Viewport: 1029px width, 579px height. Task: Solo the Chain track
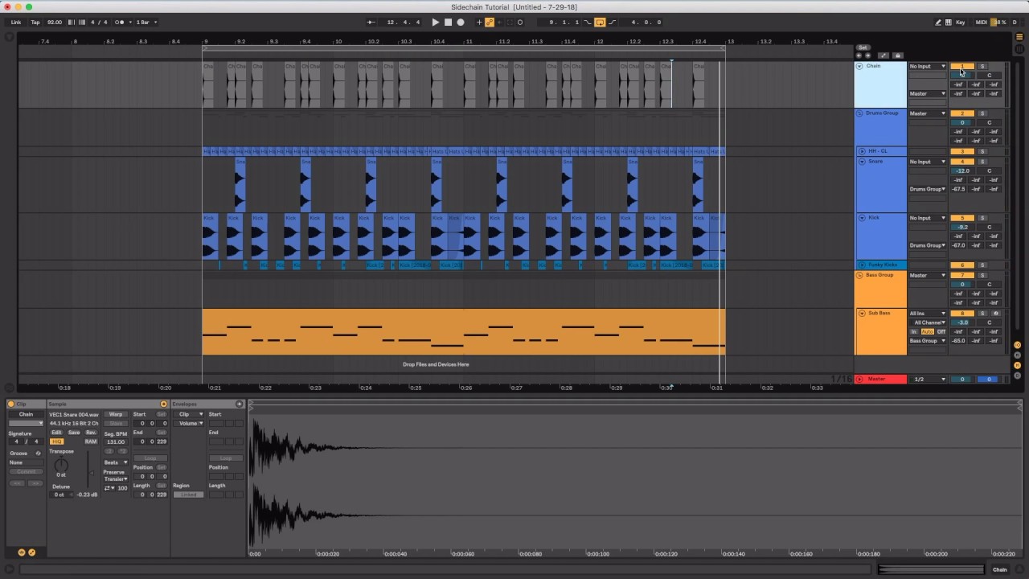point(982,67)
